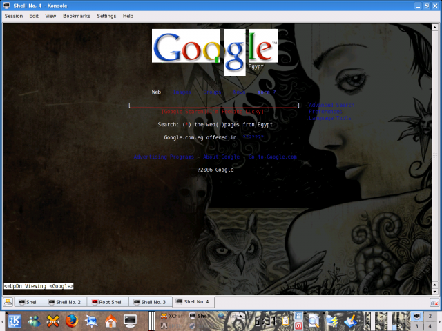Click the 6:37 panel clock
The width and height of the screenshot is (442, 331).
click(265, 321)
